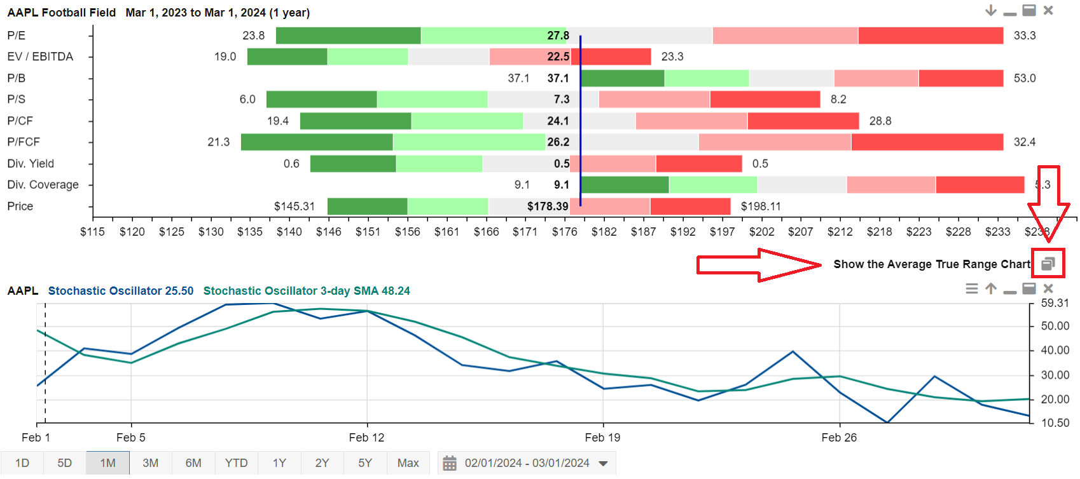The width and height of the screenshot is (1080, 479).
Task: Click the current P/E value 27.8
Action: click(x=558, y=36)
